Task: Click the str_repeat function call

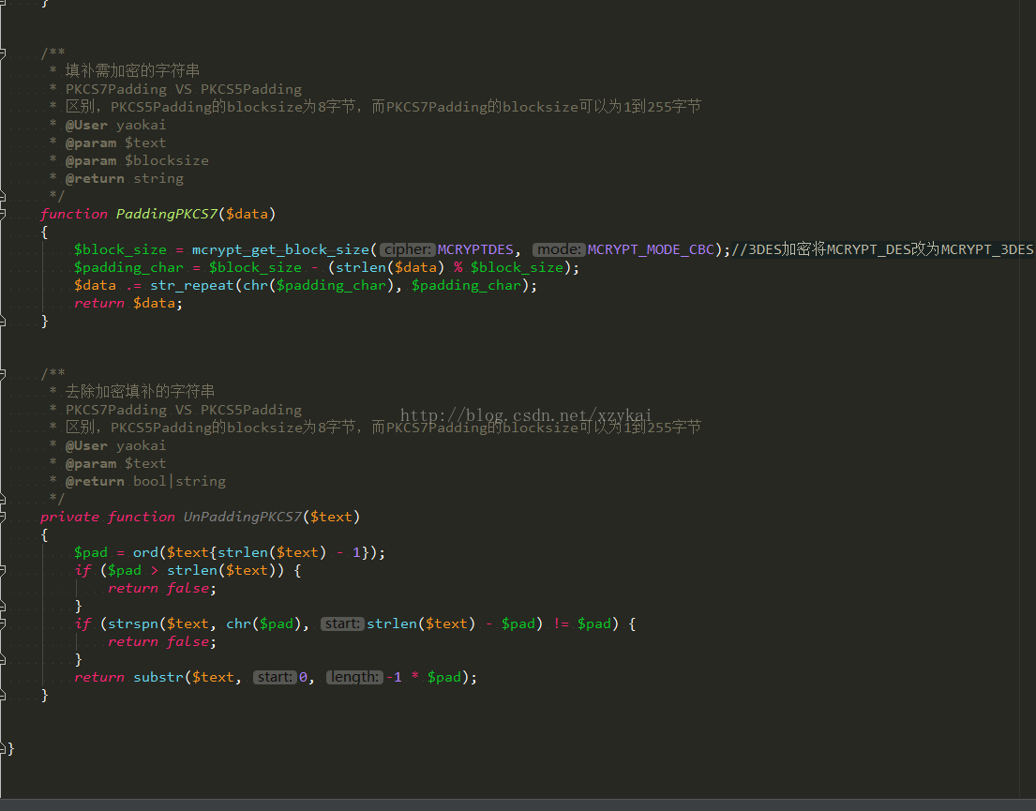Action: (192, 285)
